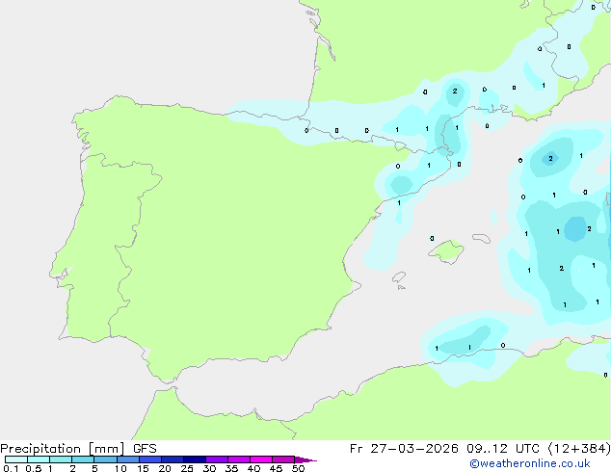This screenshot has height=472, width=611.
Task: Click the "10" legend scale label
Action: click(x=120, y=468)
